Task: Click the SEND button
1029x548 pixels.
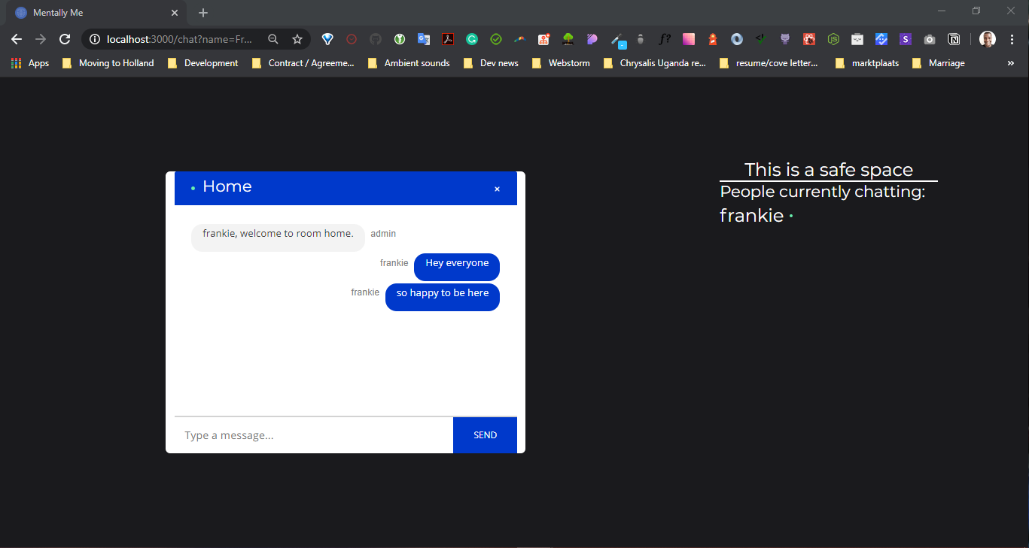Action: point(484,434)
